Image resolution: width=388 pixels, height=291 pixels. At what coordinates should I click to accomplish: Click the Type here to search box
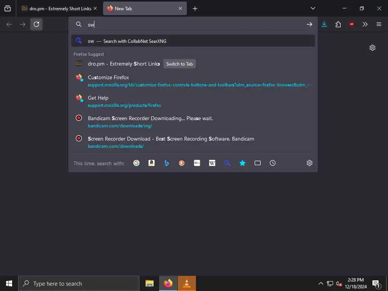point(79,283)
